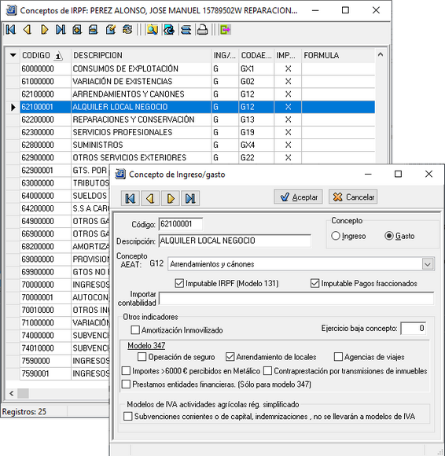Click the X in SUMINISTROS row
Screen dimensions: 445x456
(x=288, y=145)
